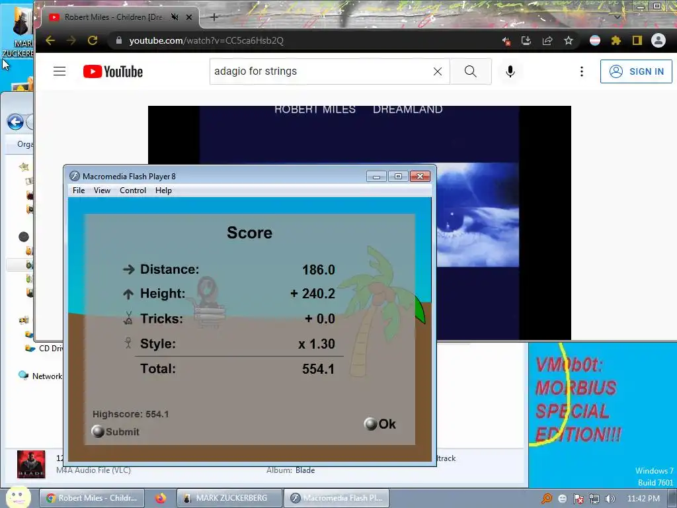Click the Total 554.1 score value
Screen dimensions: 677x508
point(318,369)
